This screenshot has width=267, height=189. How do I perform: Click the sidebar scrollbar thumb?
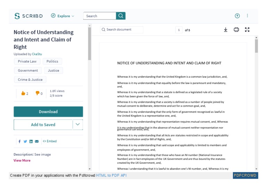click(90, 44)
